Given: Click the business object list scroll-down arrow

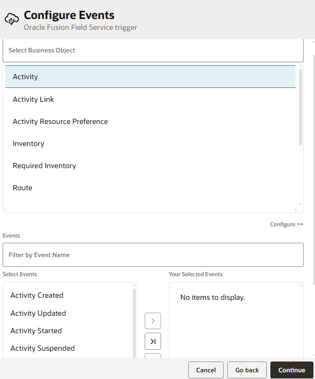Looking at the screenshot, I should [301, 205].
